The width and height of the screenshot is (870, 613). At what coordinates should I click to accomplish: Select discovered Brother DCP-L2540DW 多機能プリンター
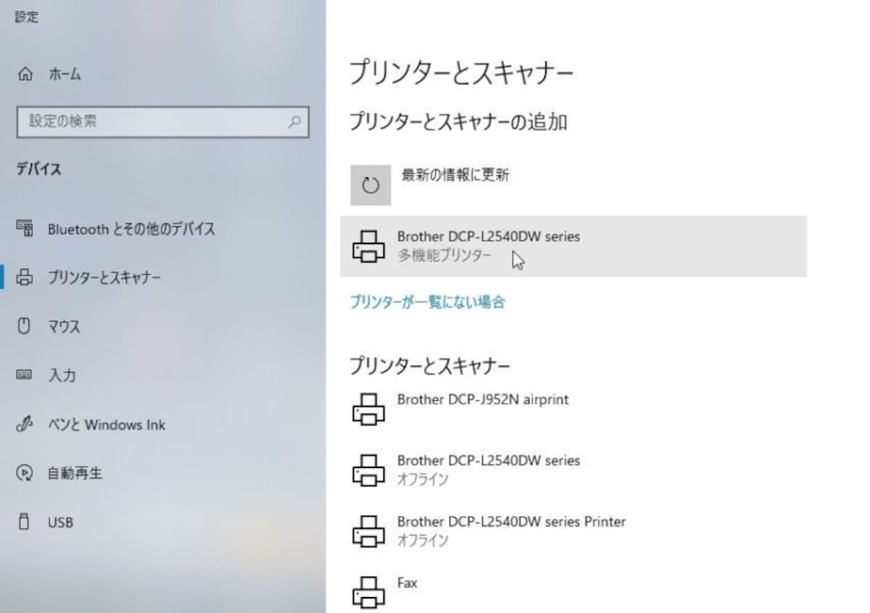573,246
